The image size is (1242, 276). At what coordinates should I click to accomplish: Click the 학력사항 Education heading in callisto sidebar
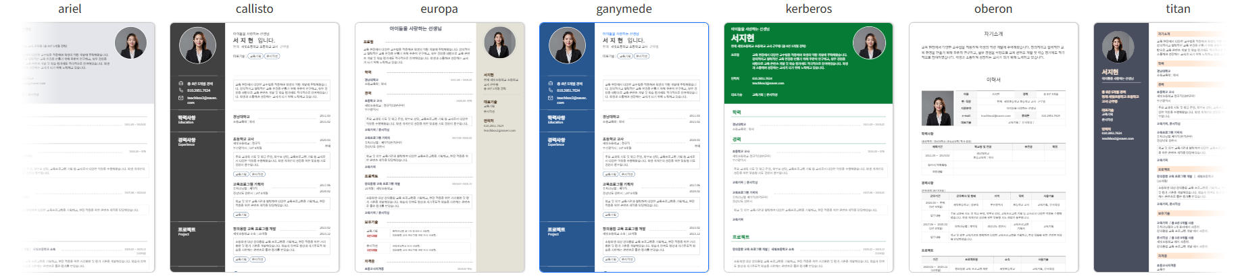click(x=187, y=119)
